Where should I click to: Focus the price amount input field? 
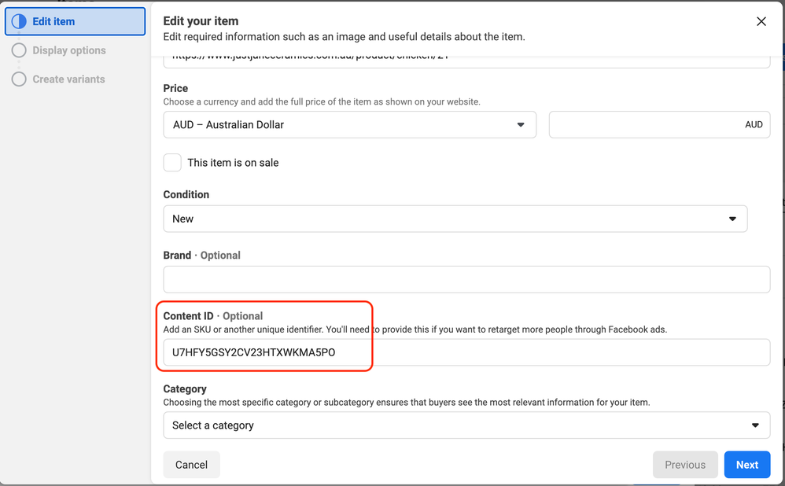(645, 125)
